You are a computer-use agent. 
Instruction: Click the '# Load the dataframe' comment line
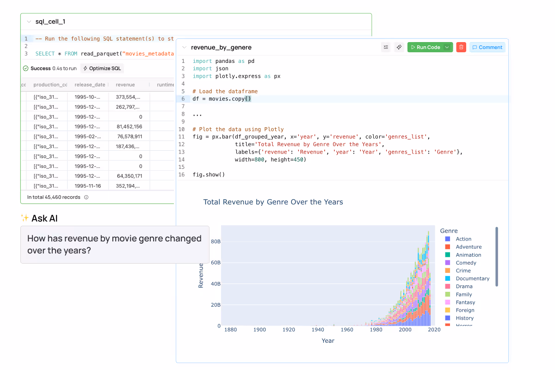(225, 91)
